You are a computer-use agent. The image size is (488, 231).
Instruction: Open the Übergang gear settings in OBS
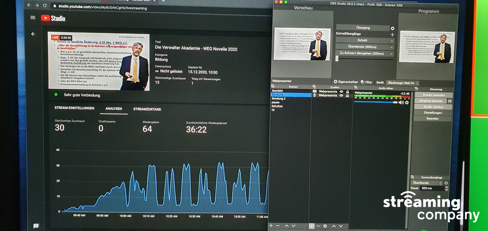point(393,28)
